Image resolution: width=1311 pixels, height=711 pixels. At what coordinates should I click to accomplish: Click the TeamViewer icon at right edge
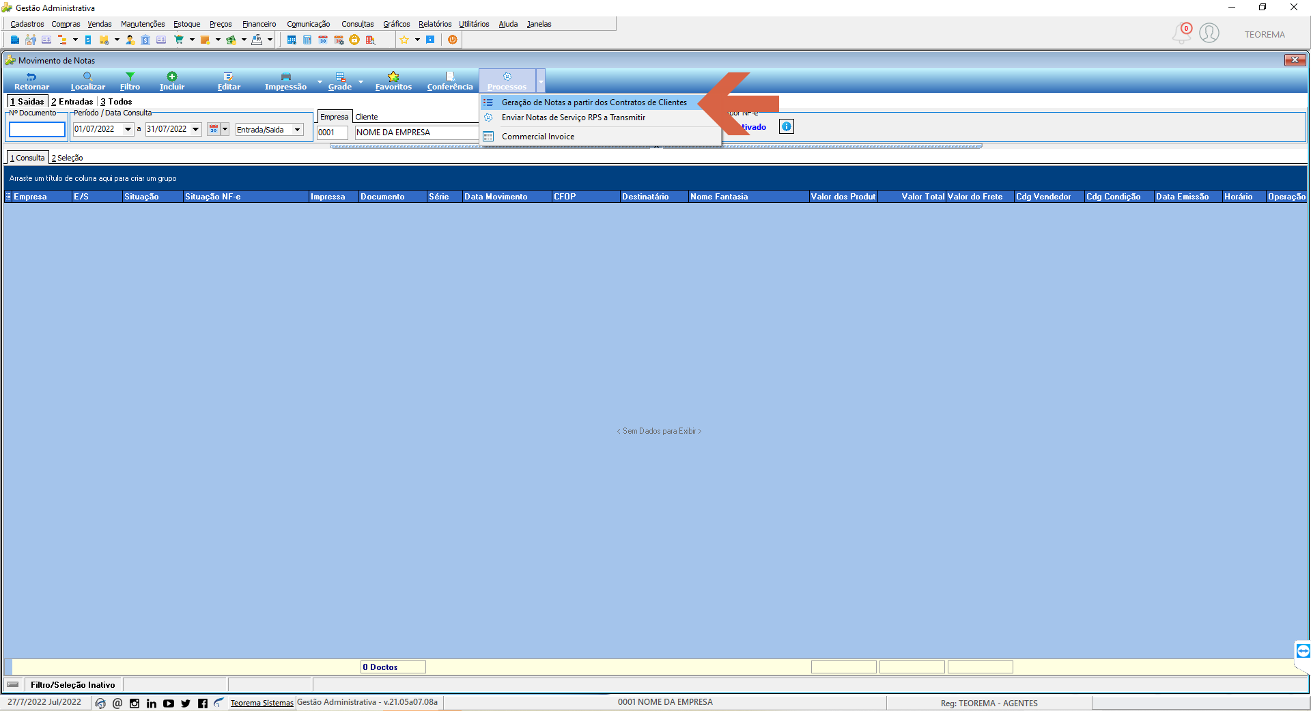click(x=1303, y=651)
